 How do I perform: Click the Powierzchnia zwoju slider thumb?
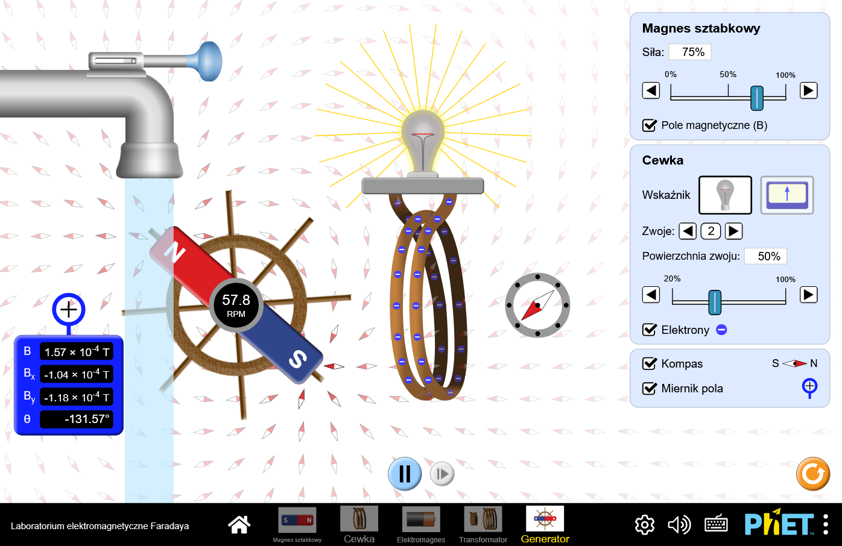(715, 302)
